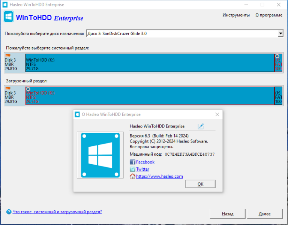Click the Twitter bird icon

tap(132, 169)
